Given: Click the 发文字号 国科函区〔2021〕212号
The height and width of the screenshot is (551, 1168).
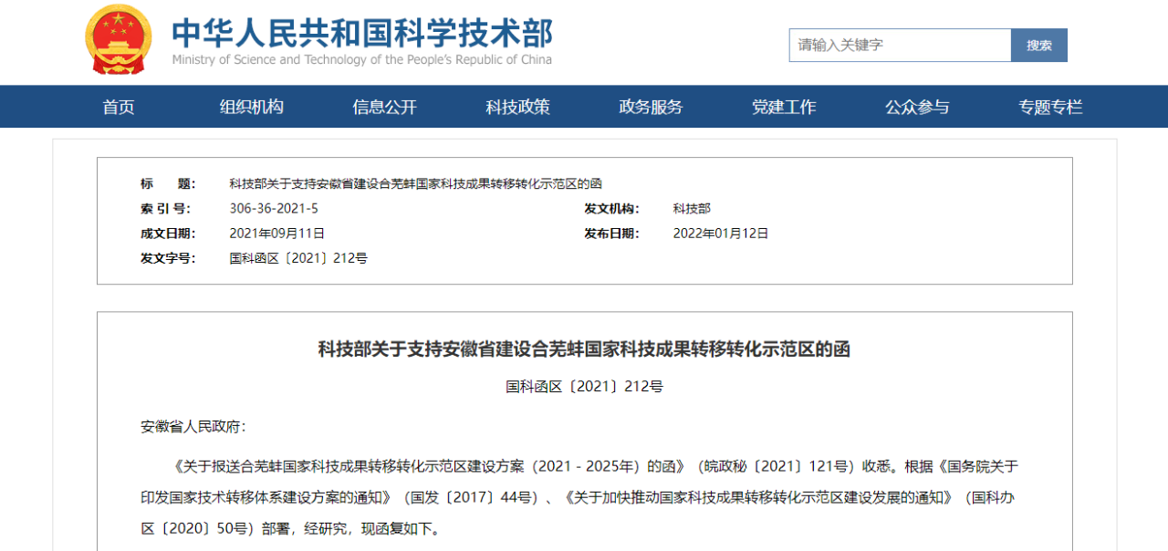Looking at the screenshot, I should point(297,257).
